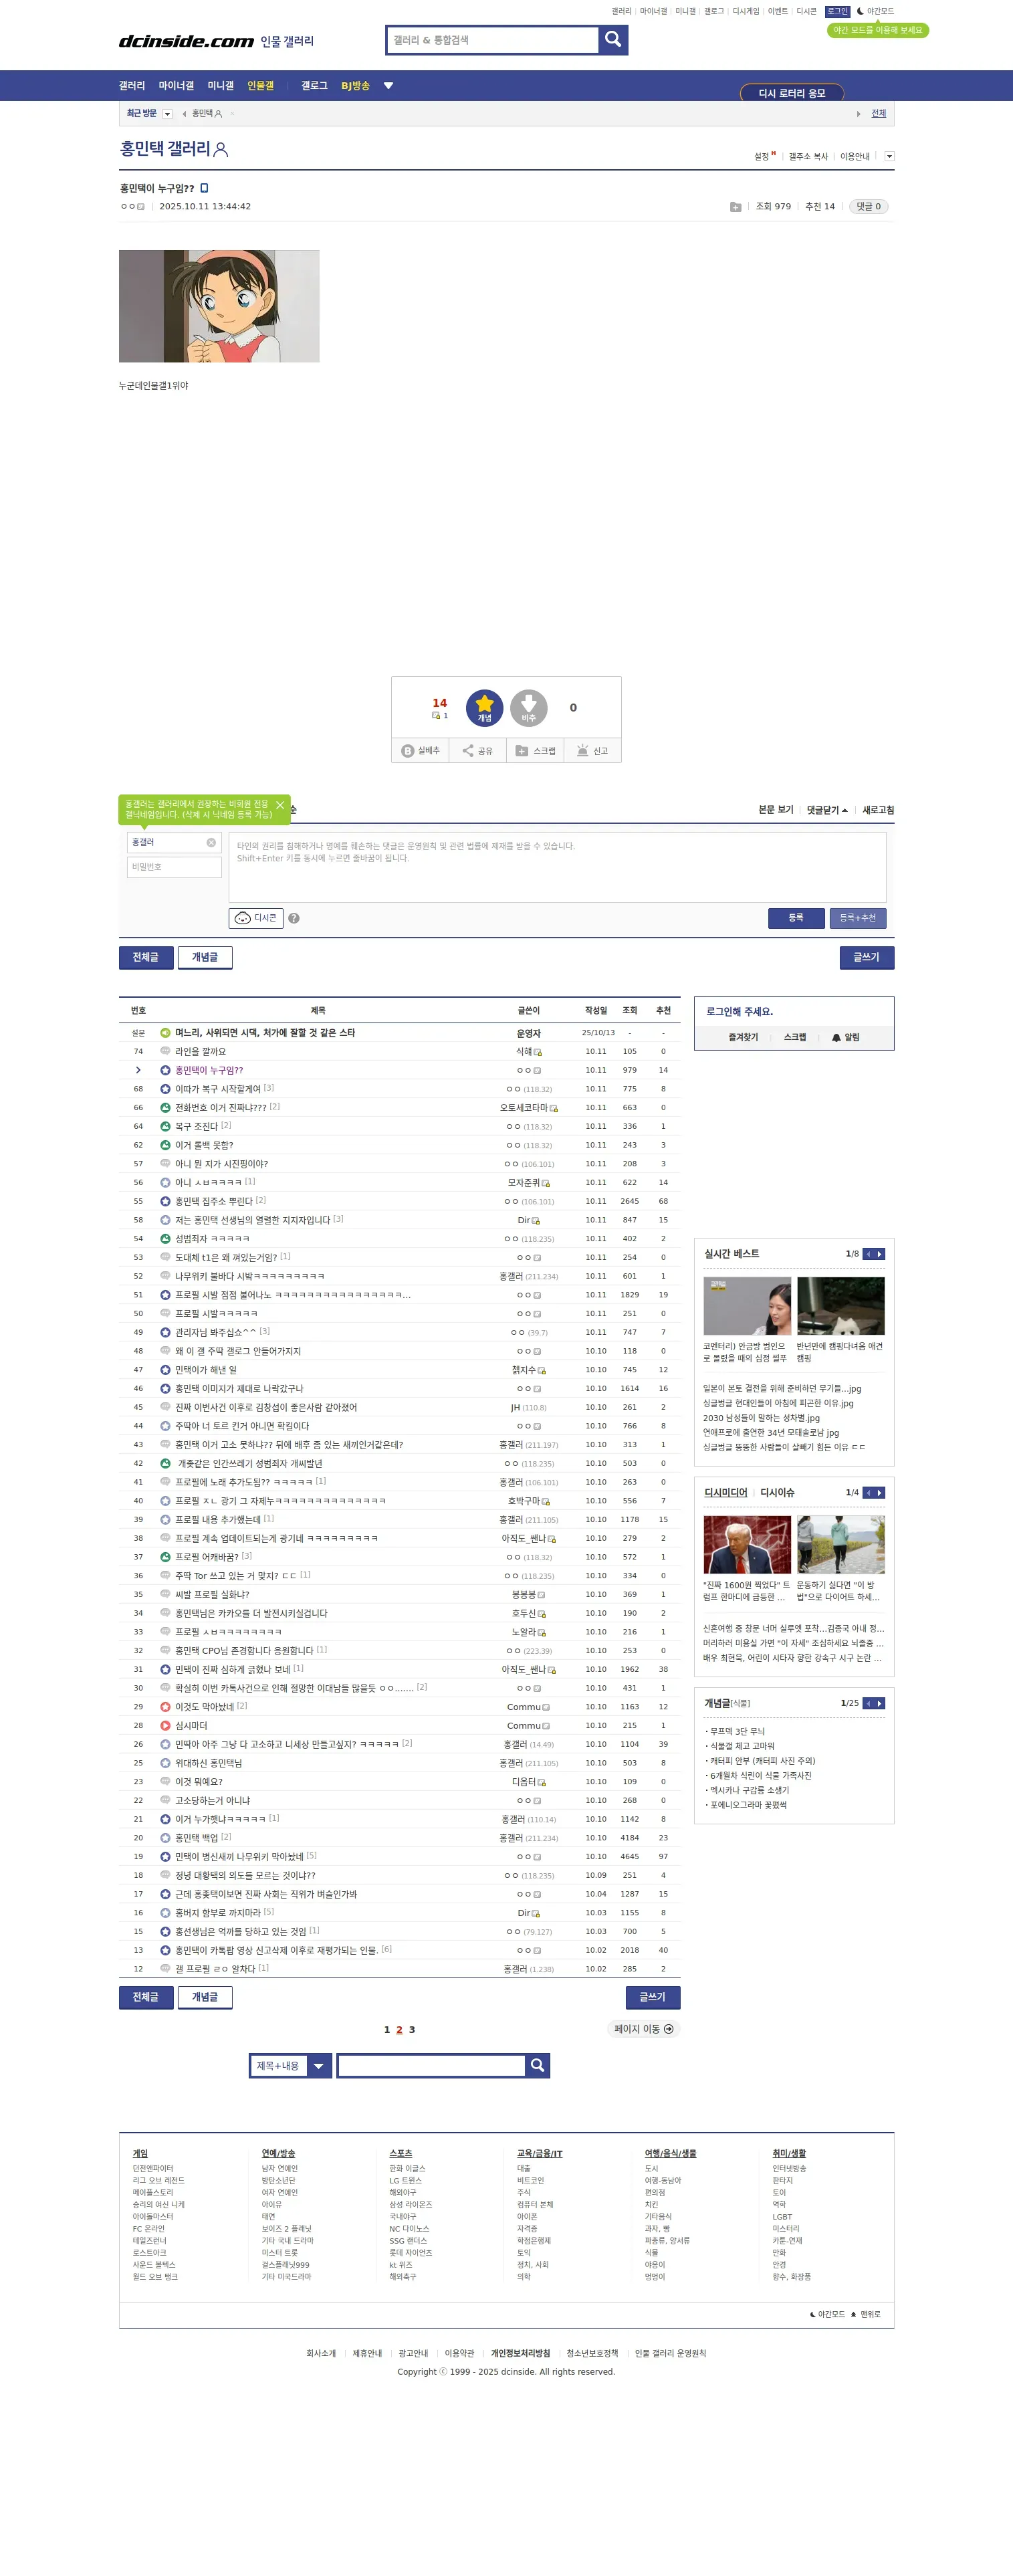Click the 등록 comment submit button

click(796, 918)
